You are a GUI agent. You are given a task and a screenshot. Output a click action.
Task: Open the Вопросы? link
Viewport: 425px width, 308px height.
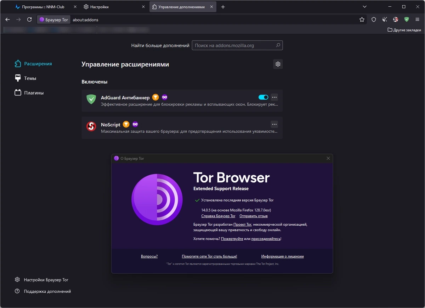149,256
